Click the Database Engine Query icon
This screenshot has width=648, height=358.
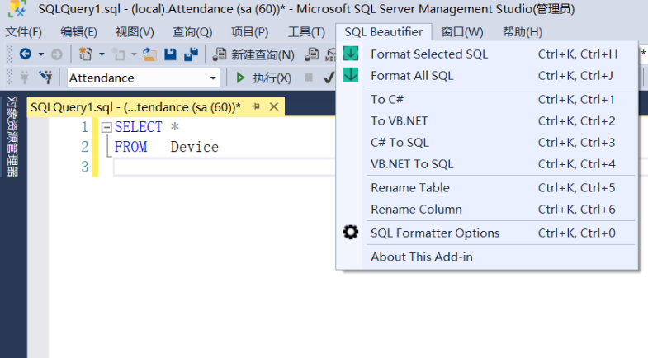[311, 54]
